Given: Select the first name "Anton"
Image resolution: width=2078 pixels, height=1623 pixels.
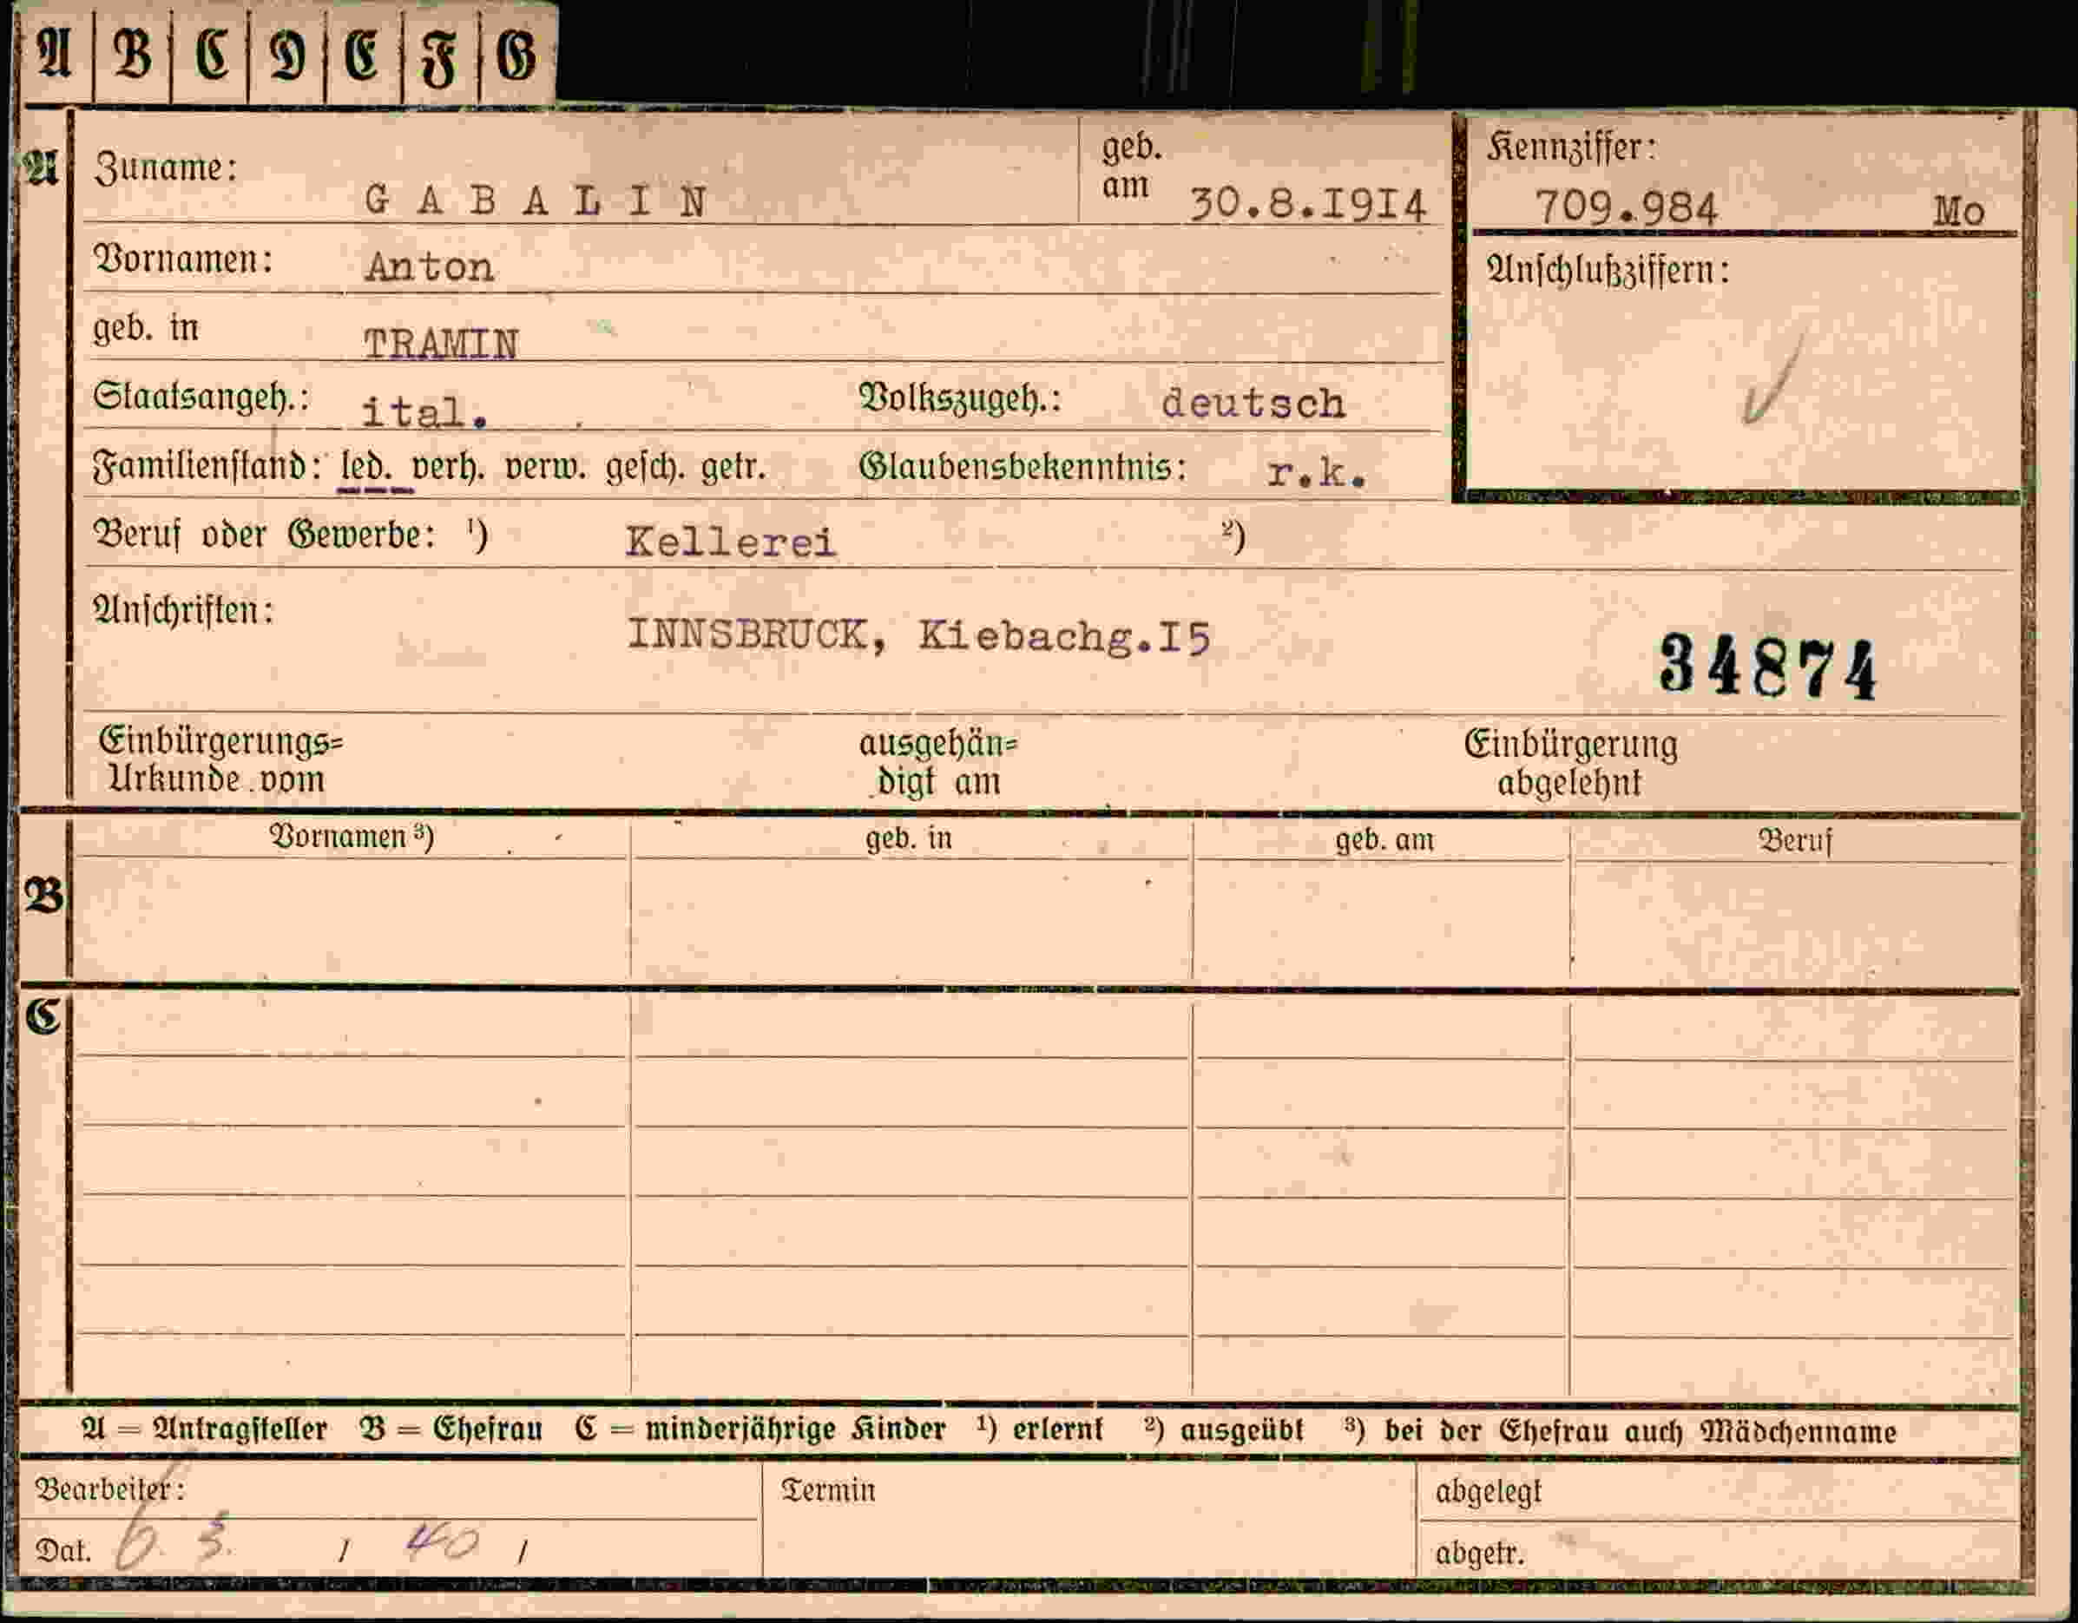Looking at the screenshot, I should [429, 267].
